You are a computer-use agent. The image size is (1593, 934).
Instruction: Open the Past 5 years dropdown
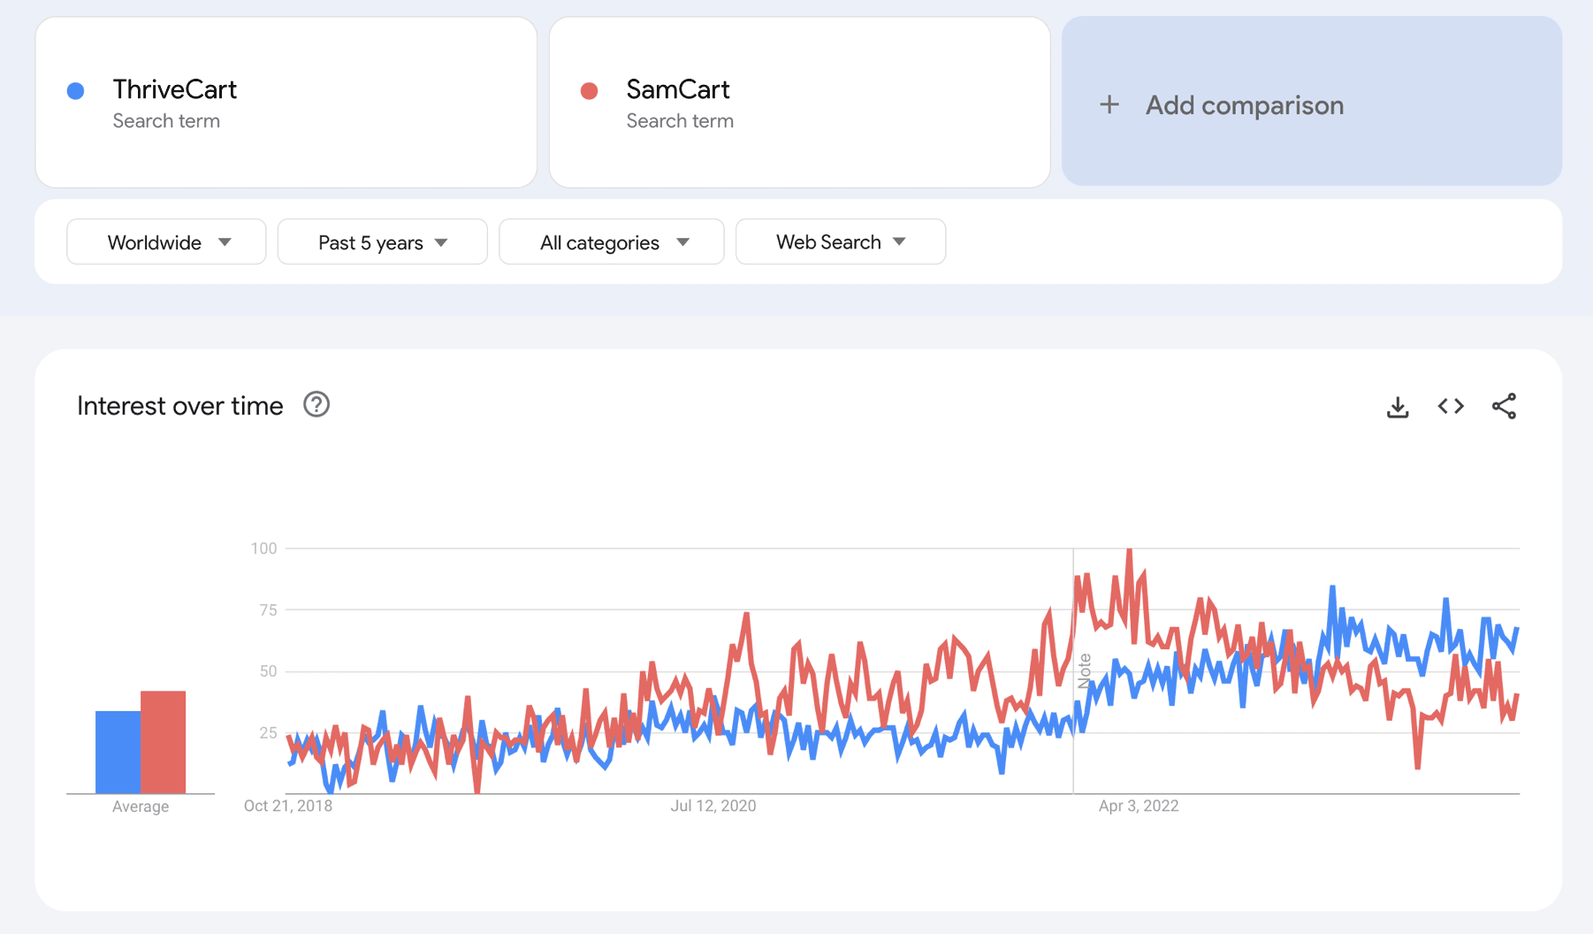(382, 241)
